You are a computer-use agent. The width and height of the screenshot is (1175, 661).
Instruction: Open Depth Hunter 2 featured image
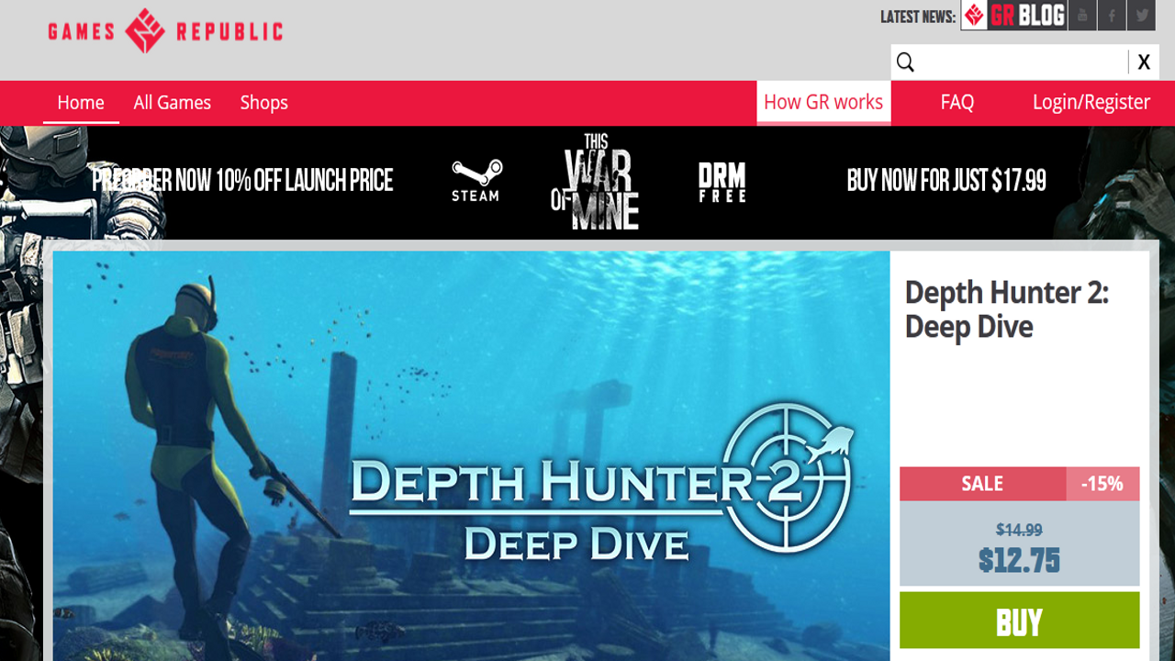click(x=471, y=455)
